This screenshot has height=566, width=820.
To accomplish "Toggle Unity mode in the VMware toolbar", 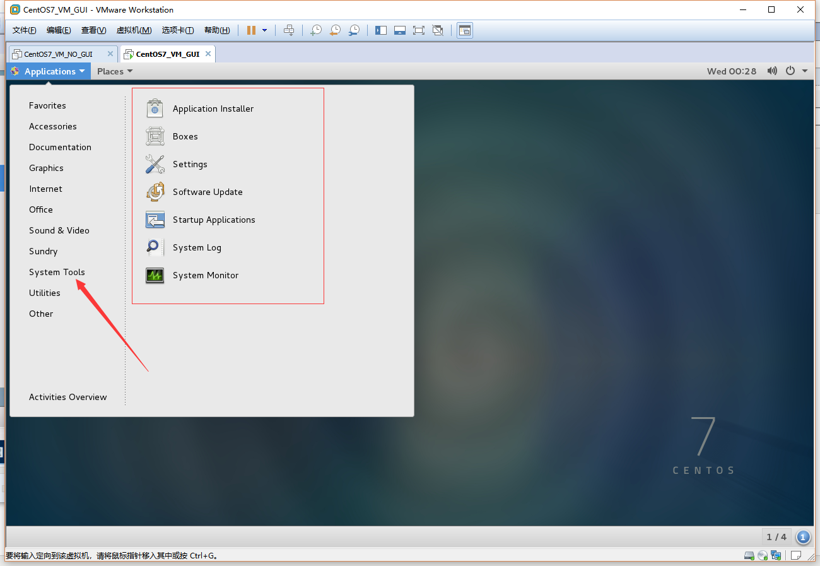I will coord(438,30).
